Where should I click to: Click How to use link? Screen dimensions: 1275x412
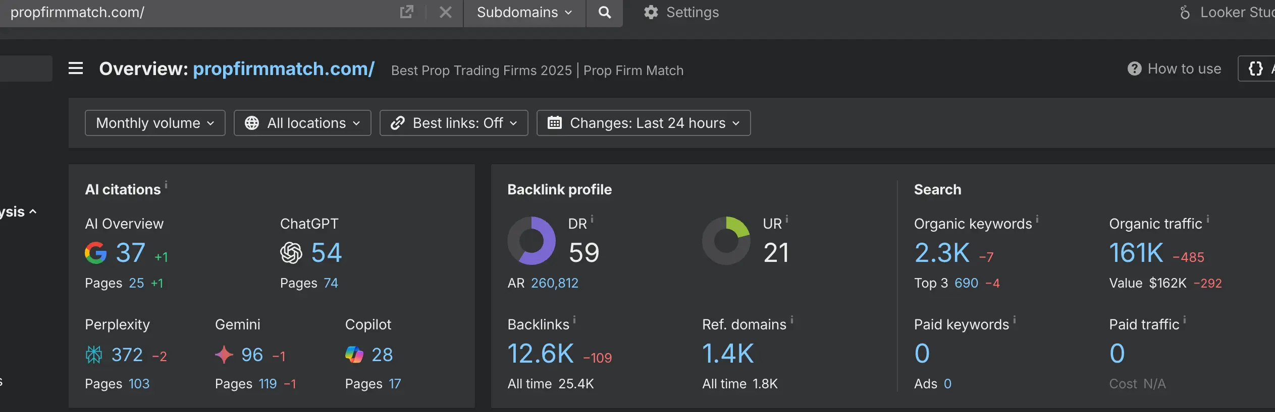tap(1184, 68)
